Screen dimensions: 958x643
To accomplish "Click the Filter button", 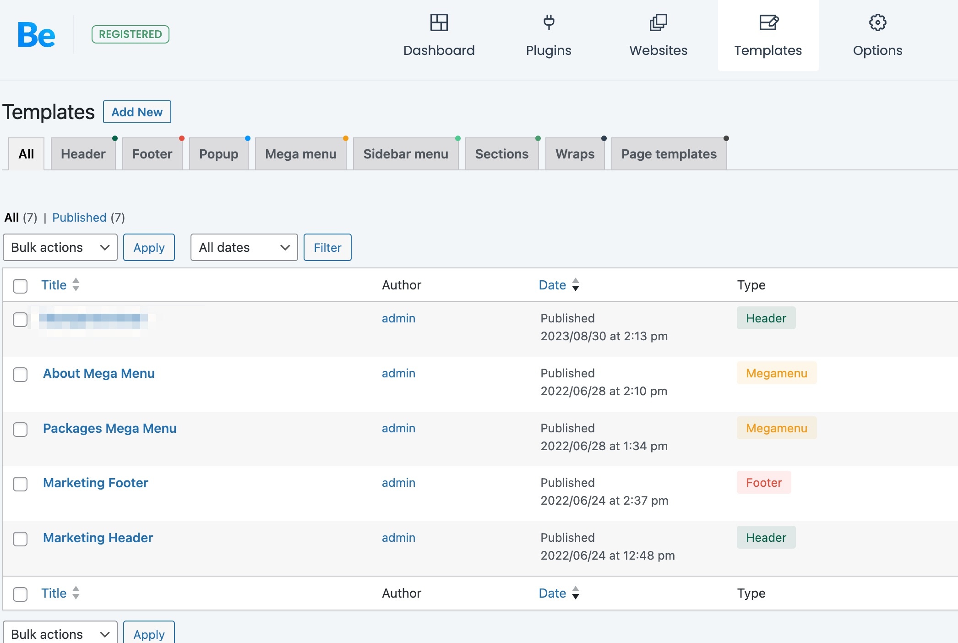I will (x=327, y=246).
